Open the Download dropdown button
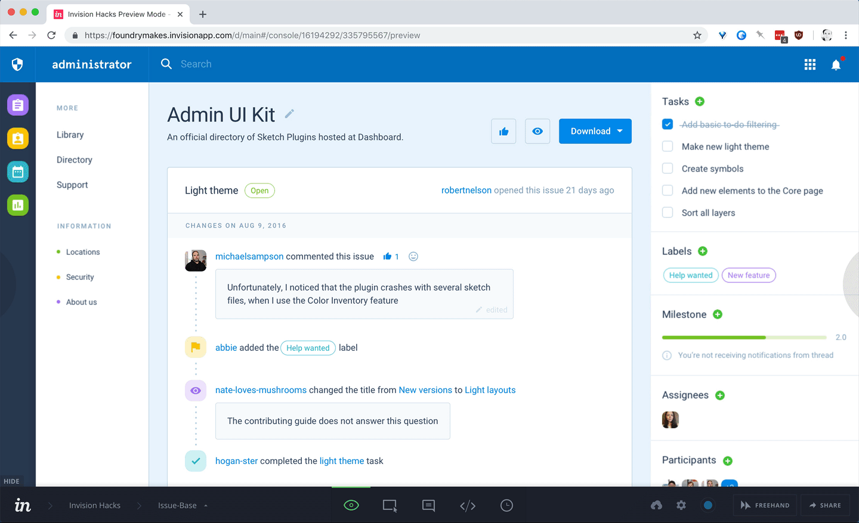 pyautogui.click(x=595, y=131)
